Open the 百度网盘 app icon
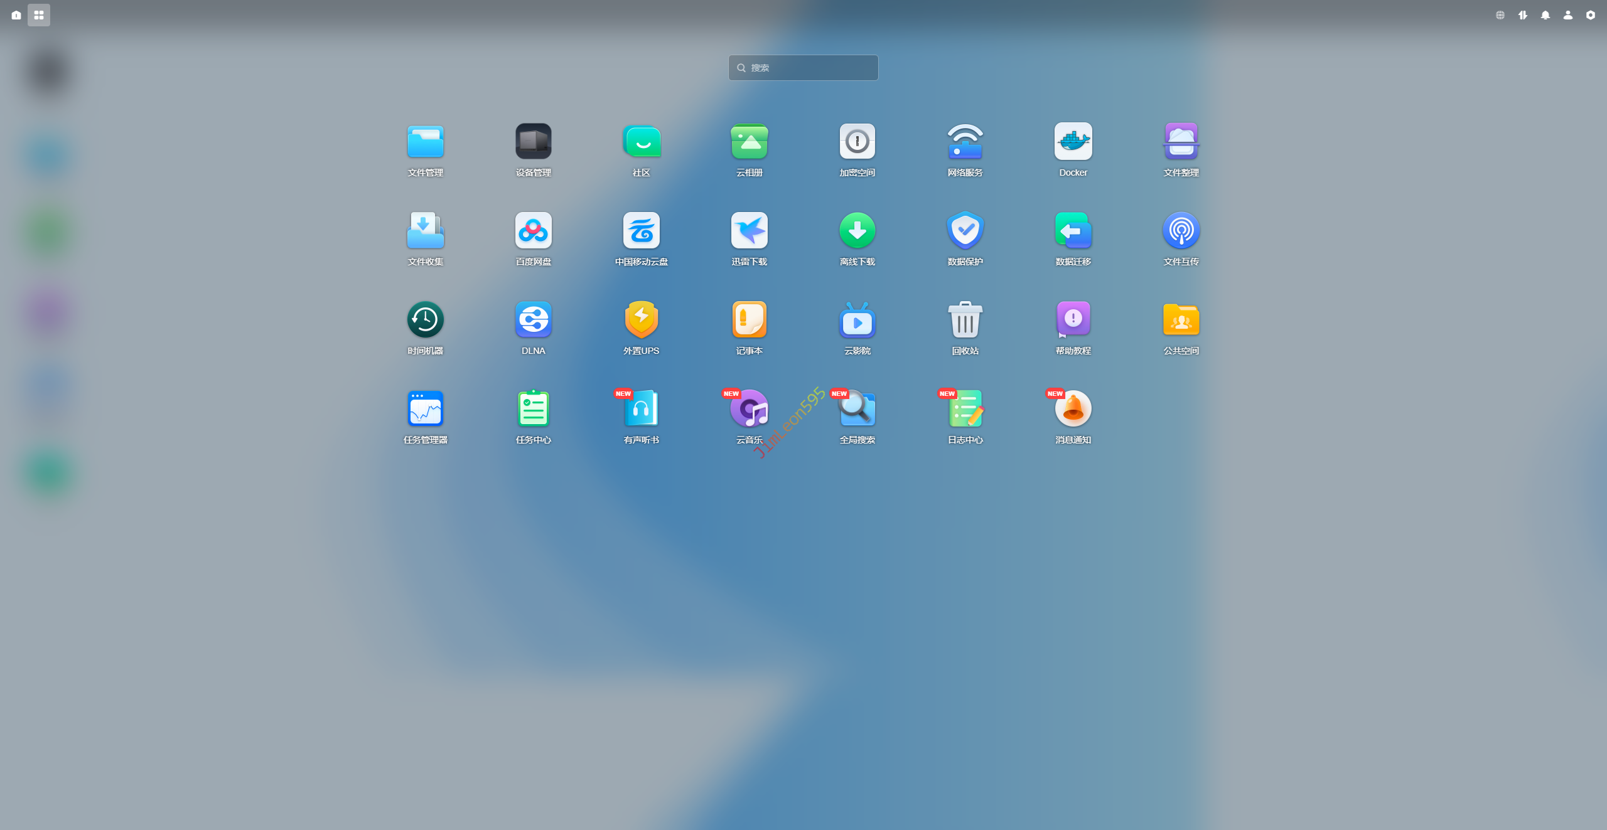 coord(533,231)
